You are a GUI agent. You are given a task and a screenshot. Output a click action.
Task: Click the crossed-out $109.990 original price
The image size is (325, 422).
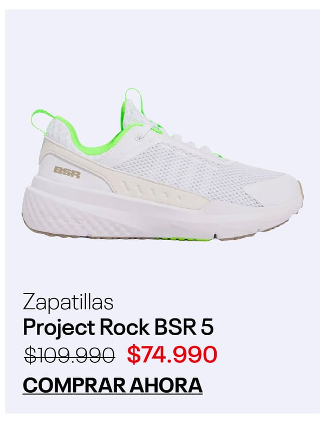click(69, 355)
